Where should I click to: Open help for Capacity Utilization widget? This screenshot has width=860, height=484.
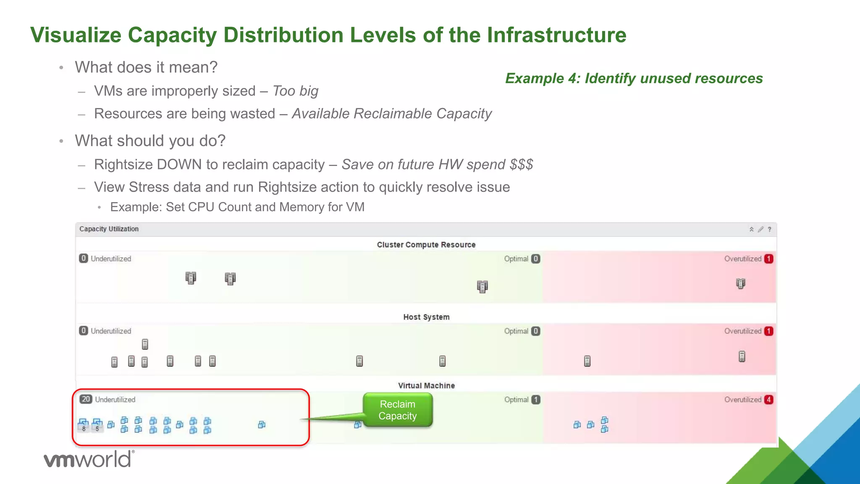click(770, 229)
